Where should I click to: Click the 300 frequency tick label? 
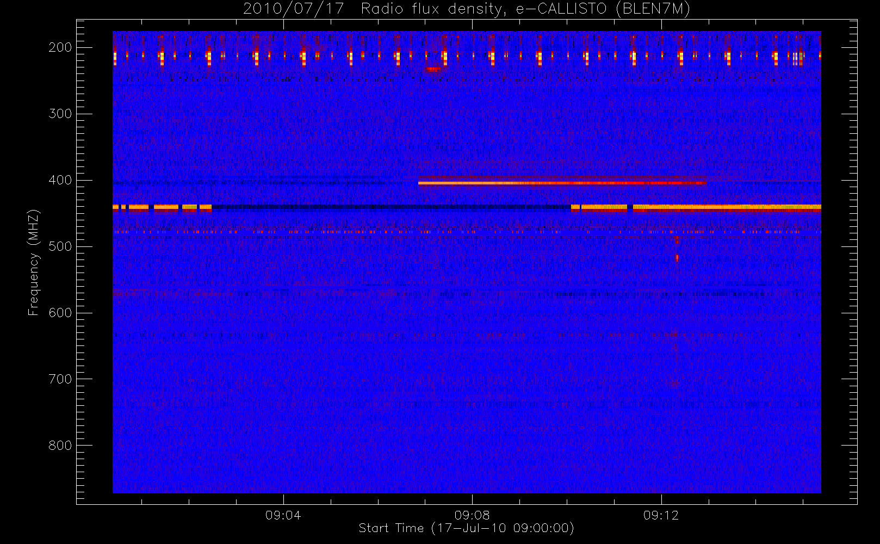(60, 114)
